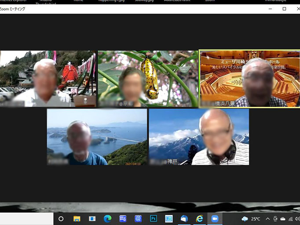The height and width of the screenshot is (225, 300).
Task: Open the blue @ mail app icon
Action: pos(138,218)
